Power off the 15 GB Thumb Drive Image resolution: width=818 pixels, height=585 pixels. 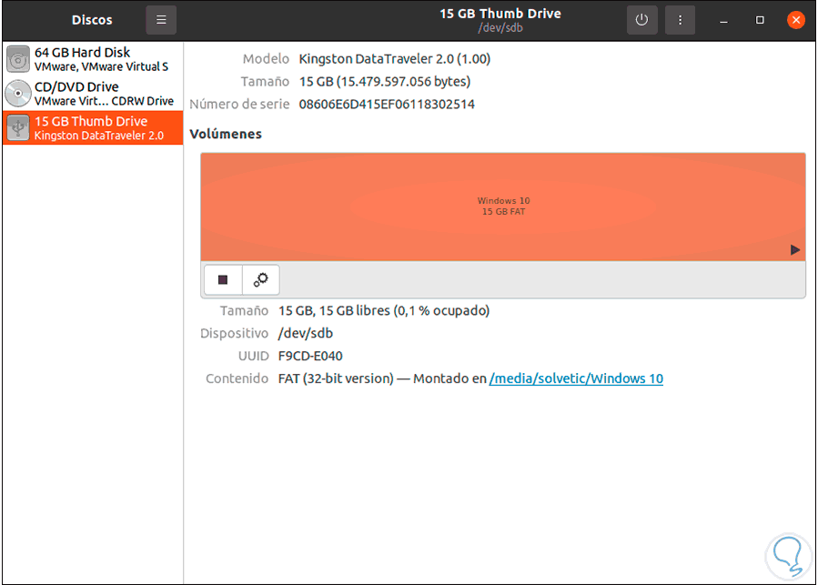pyautogui.click(x=642, y=19)
